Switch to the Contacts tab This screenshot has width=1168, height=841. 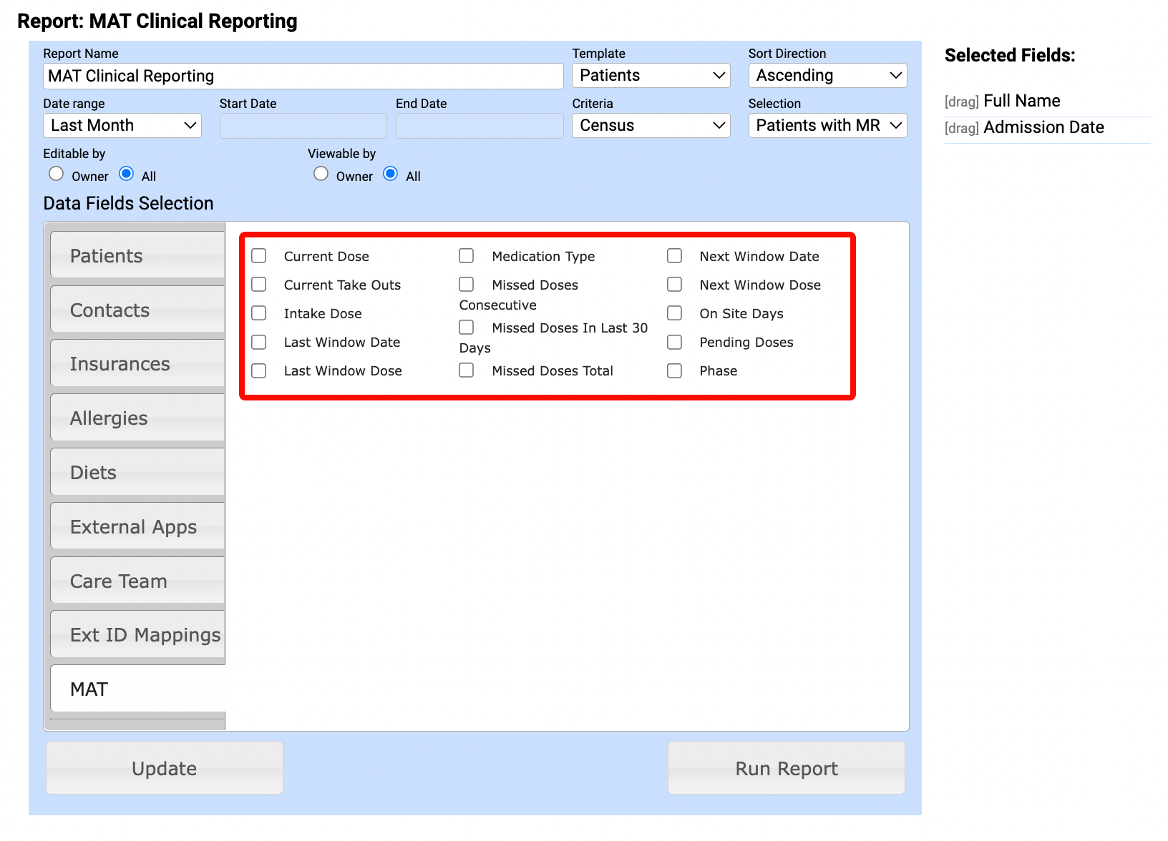[136, 309]
